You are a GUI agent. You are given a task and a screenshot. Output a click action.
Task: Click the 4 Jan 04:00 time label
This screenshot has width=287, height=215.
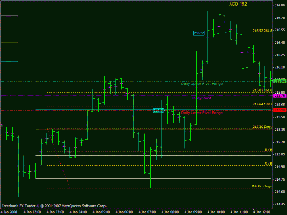[x=78, y=212]
